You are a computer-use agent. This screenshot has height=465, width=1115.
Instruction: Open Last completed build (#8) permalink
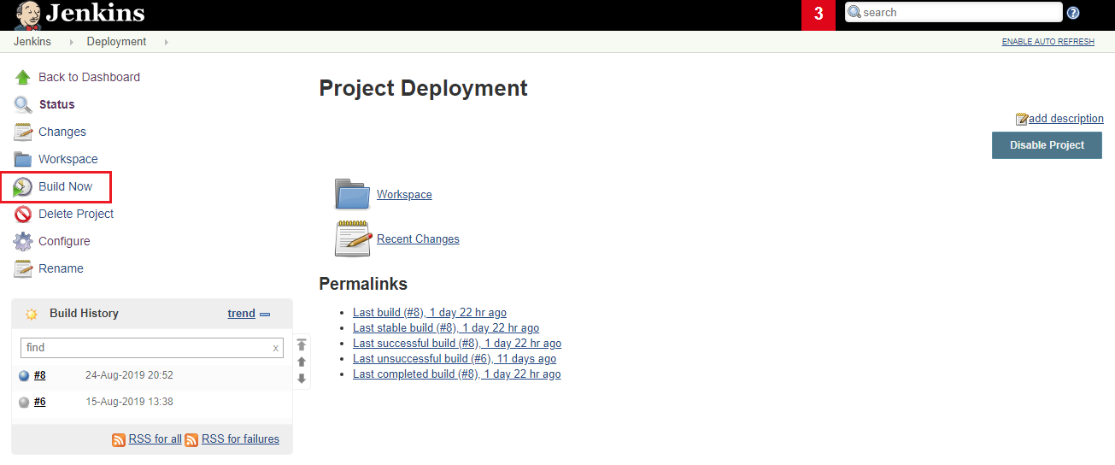[457, 374]
